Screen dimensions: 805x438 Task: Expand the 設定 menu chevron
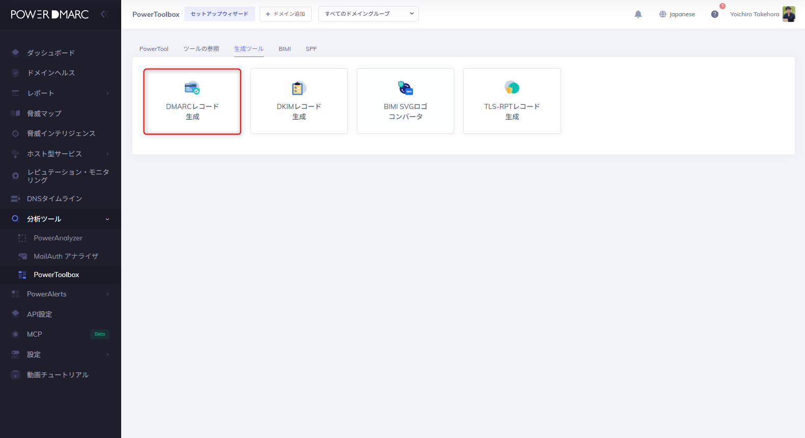[107, 354]
